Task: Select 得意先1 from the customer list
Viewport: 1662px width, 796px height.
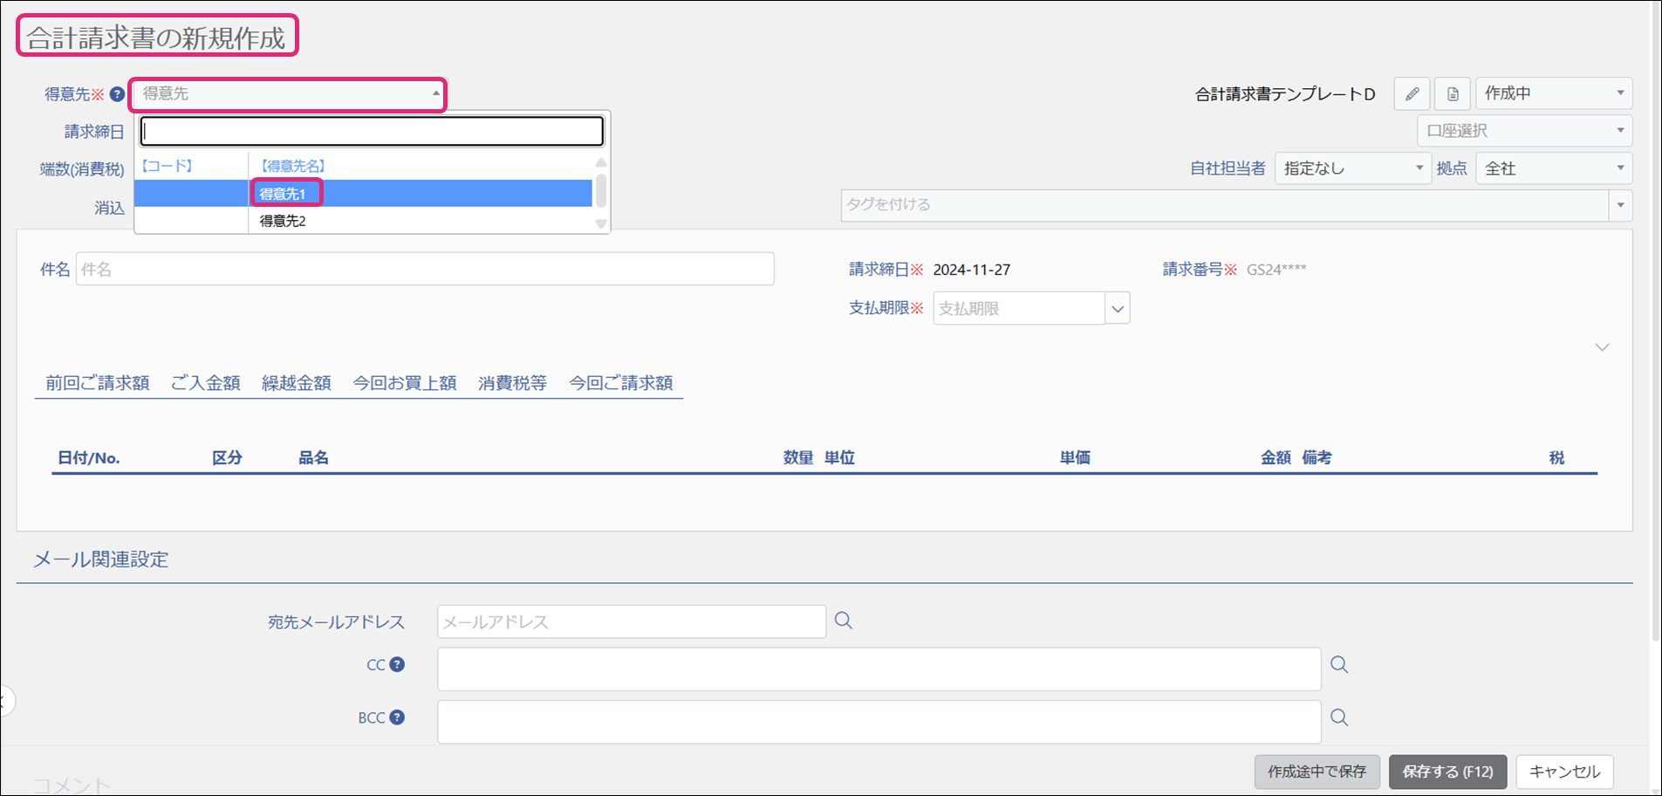Action: 283,194
